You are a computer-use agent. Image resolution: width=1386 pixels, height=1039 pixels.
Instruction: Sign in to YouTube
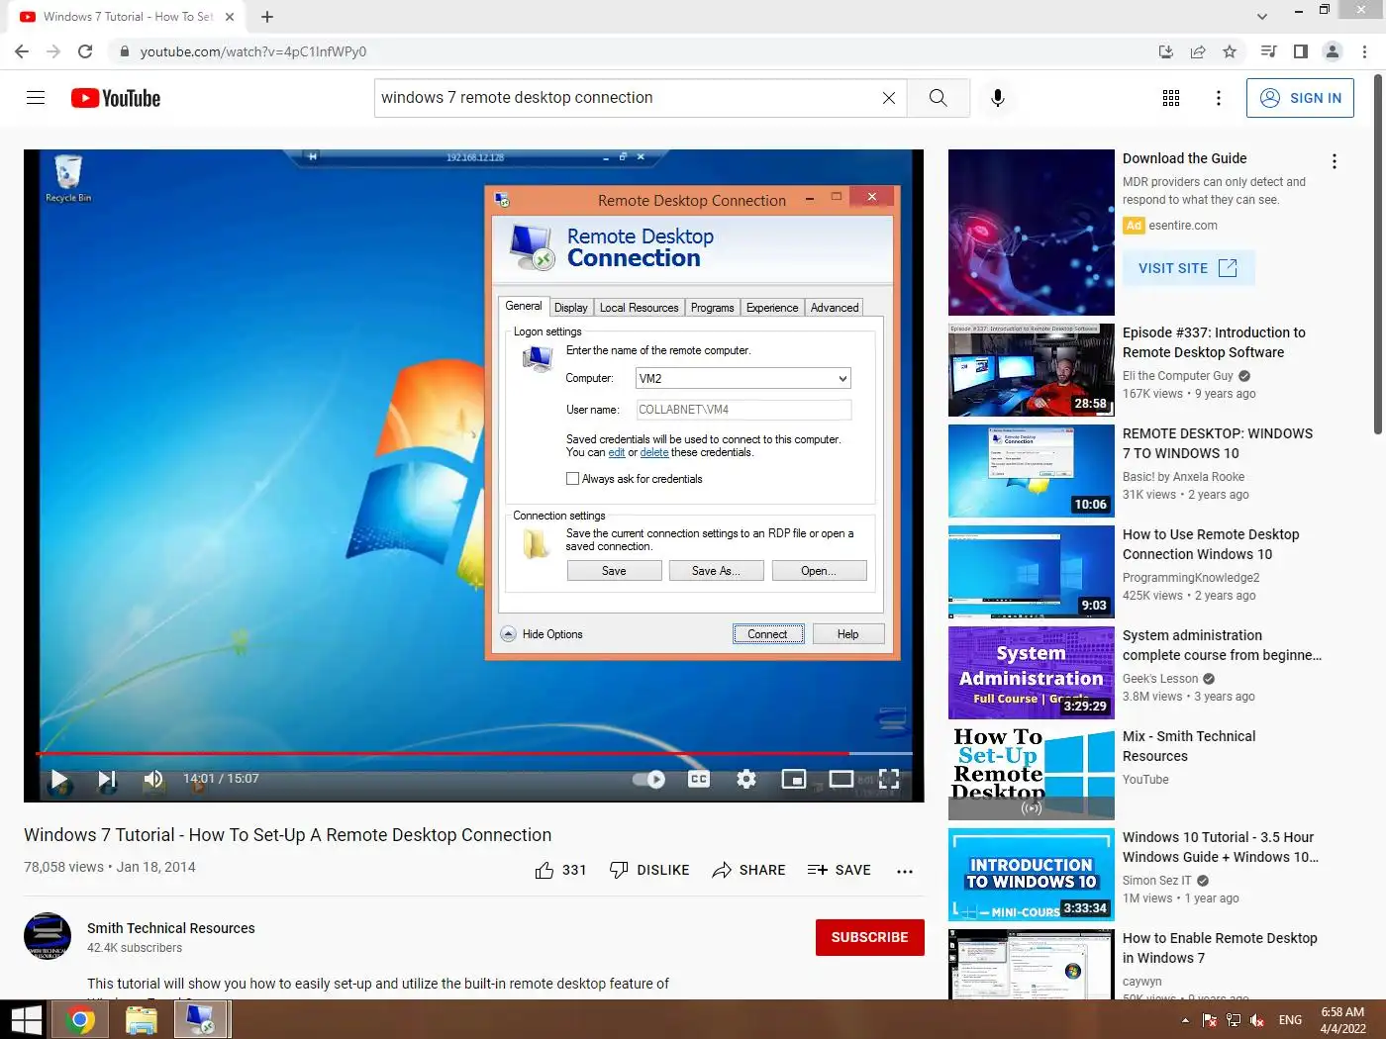pos(1301,98)
